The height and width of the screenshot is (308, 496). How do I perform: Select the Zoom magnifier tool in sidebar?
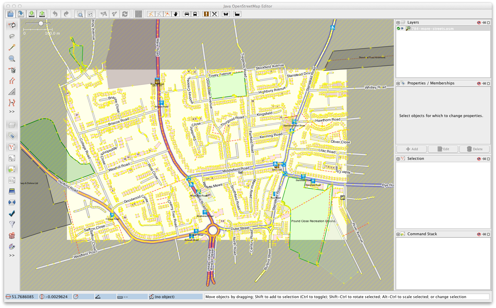click(x=12, y=59)
